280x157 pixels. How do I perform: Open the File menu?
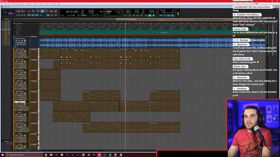[x=2, y=3]
